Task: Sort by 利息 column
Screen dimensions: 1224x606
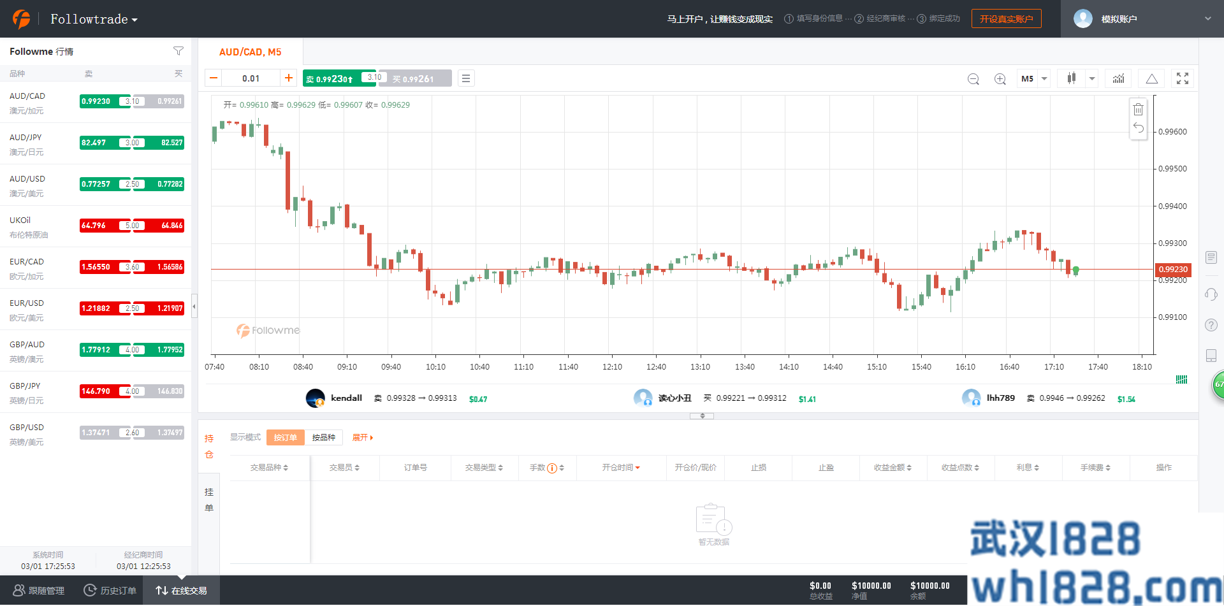Action: (1028, 468)
